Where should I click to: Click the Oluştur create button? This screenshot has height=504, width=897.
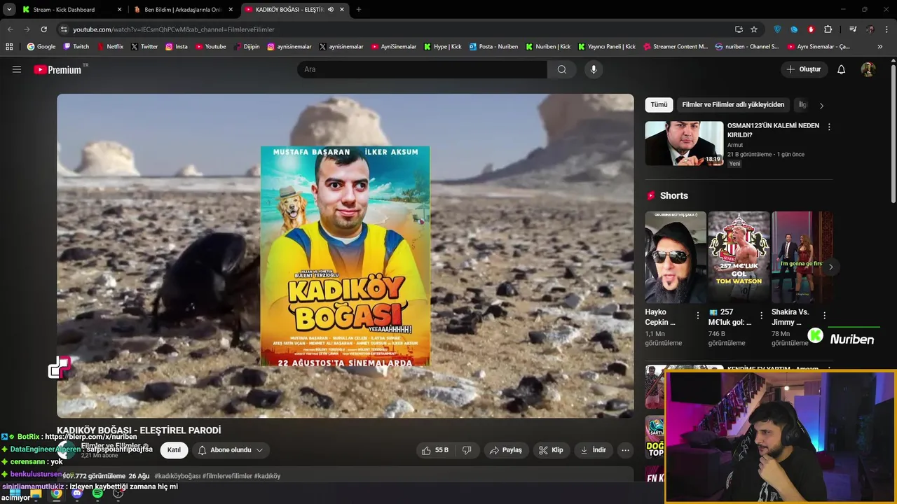click(x=804, y=69)
